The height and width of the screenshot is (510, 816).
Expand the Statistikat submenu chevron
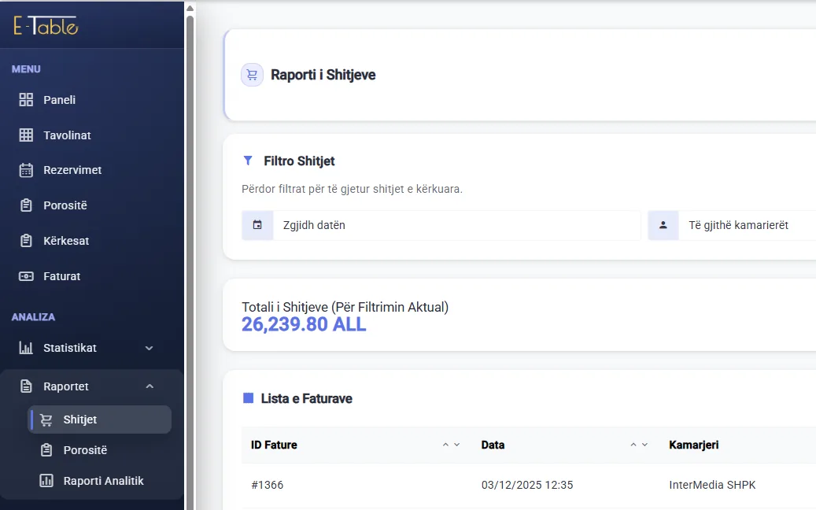(x=149, y=348)
